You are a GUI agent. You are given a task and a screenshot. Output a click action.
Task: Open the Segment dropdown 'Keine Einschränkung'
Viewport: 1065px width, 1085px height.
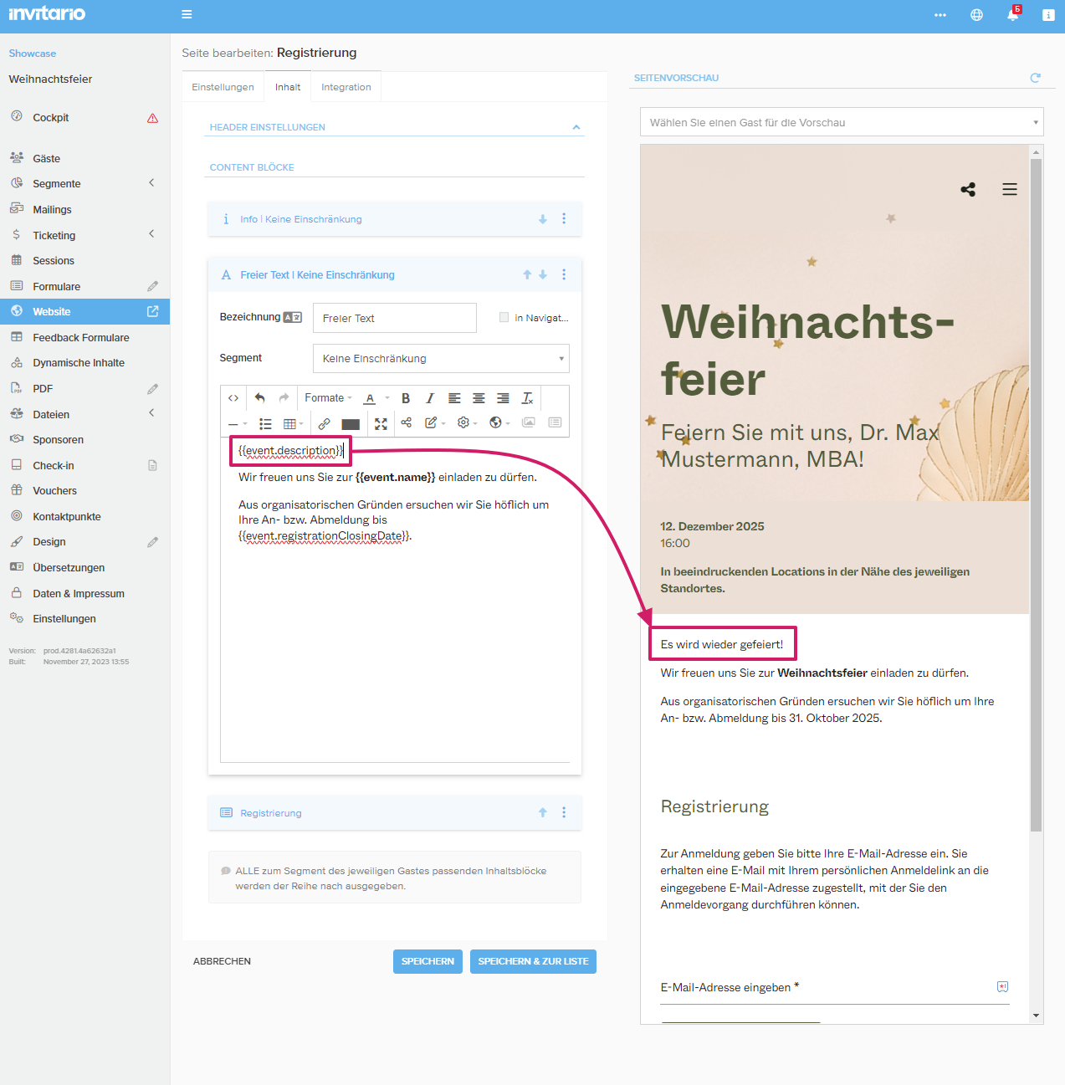tap(441, 358)
